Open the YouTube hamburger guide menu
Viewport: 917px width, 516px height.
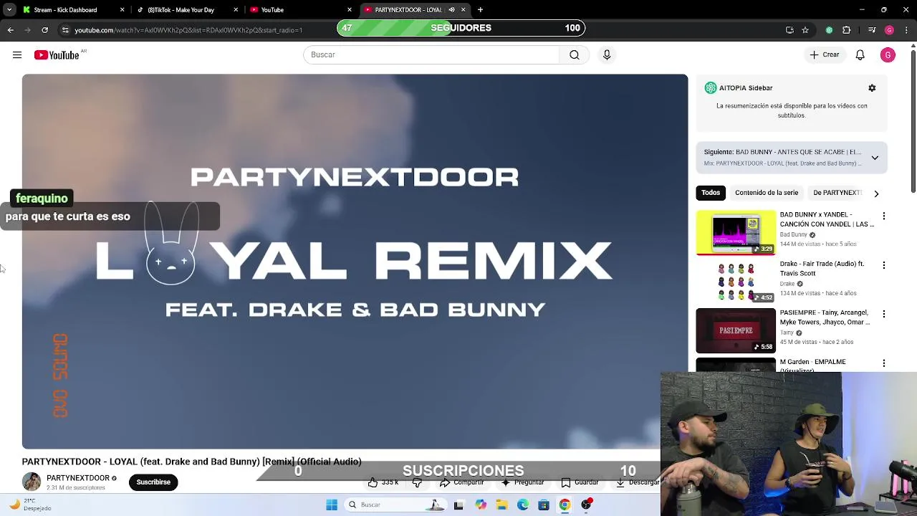(x=17, y=55)
